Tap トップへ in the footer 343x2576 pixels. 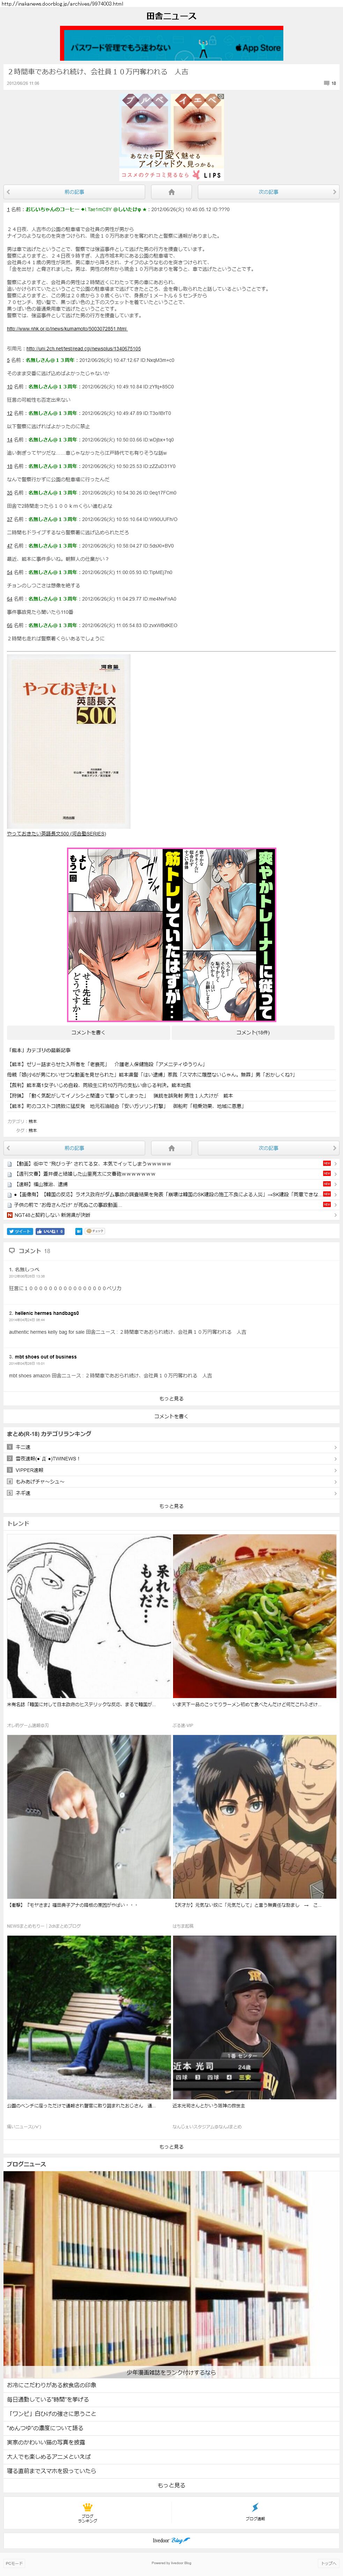click(328, 2563)
